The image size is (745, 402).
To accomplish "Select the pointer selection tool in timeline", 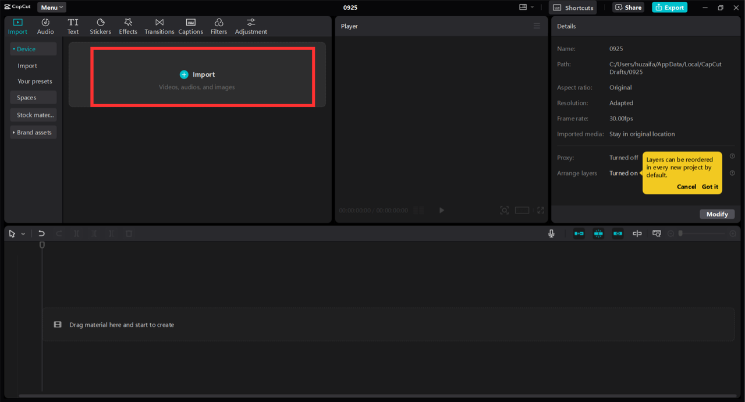I will click(x=12, y=233).
